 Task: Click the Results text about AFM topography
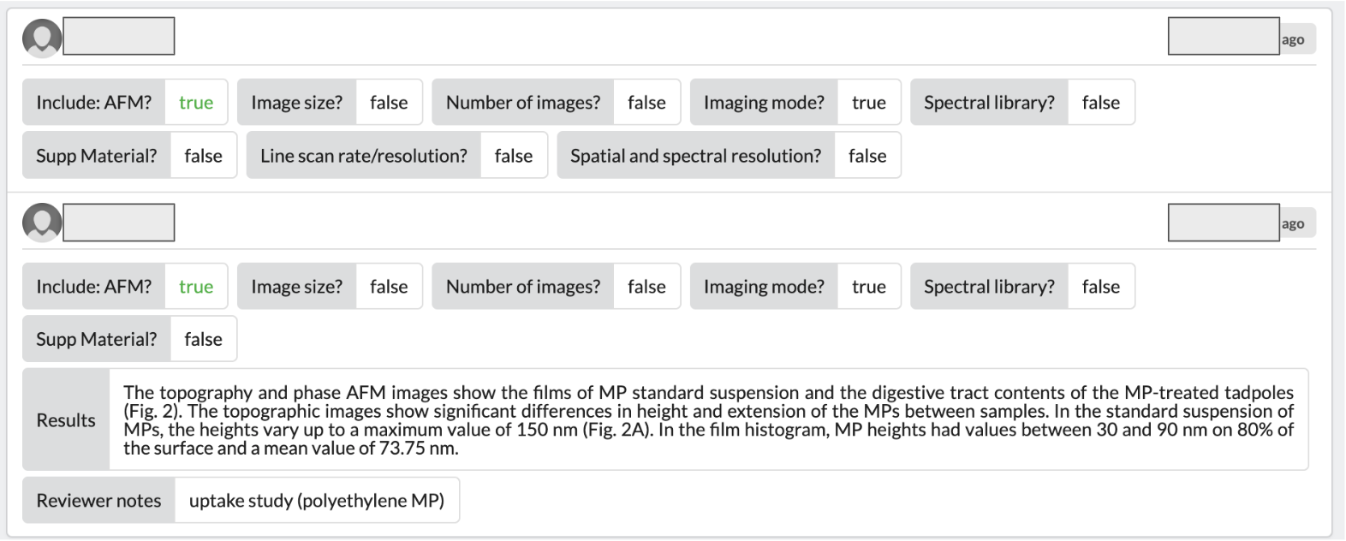tap(708, 419)
